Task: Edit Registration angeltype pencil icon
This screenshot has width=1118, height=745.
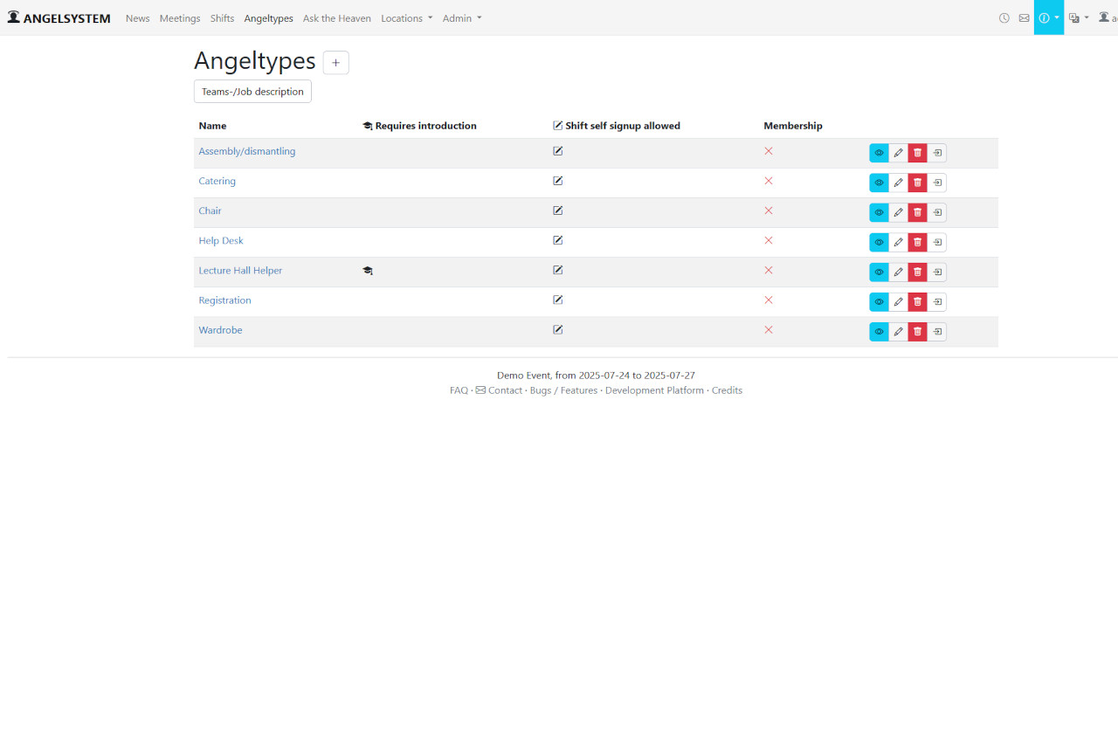Action: click(x=899, y=301)
